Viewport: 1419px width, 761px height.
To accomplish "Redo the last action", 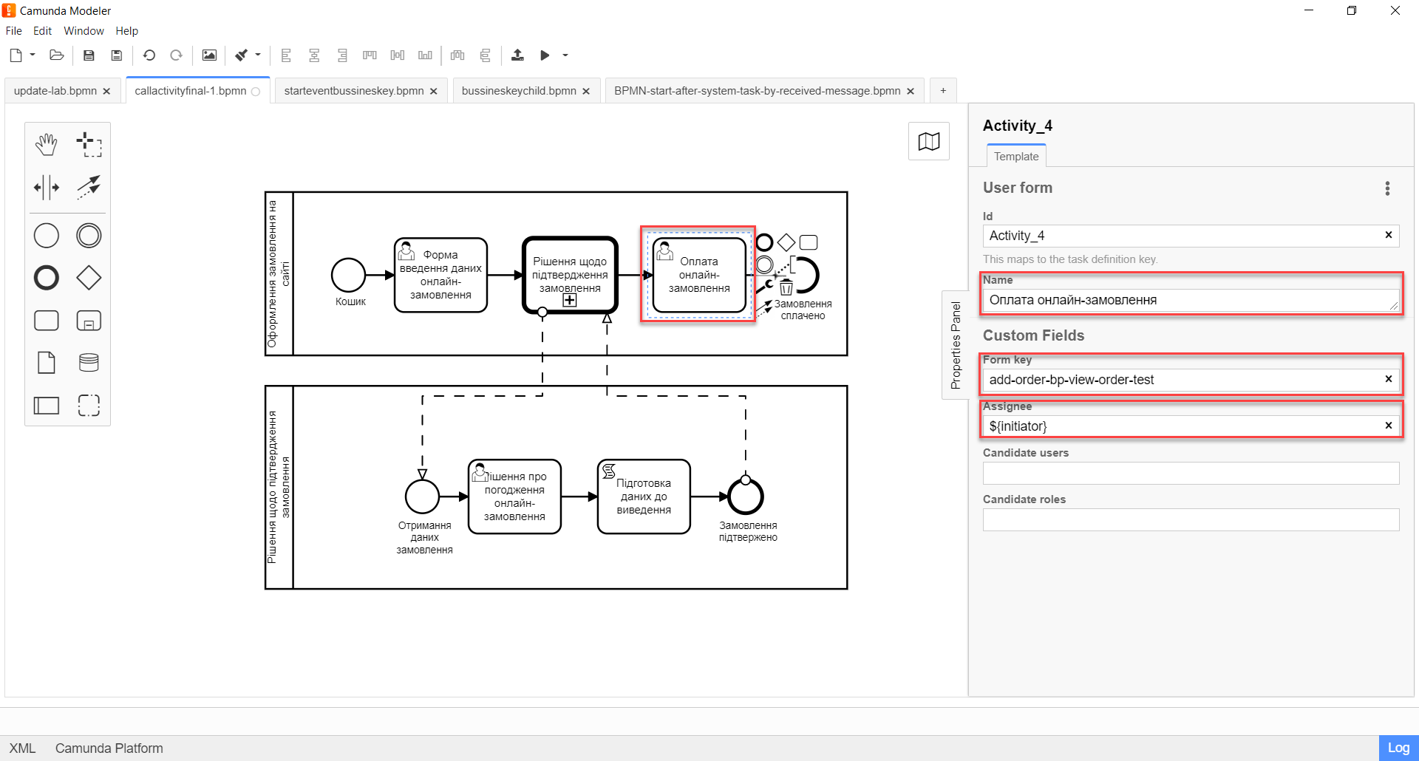I will [x=176, y=55].
